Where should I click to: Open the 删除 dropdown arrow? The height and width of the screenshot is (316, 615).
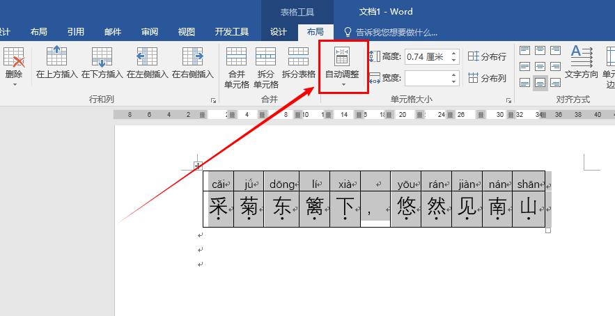click(15, 85)
